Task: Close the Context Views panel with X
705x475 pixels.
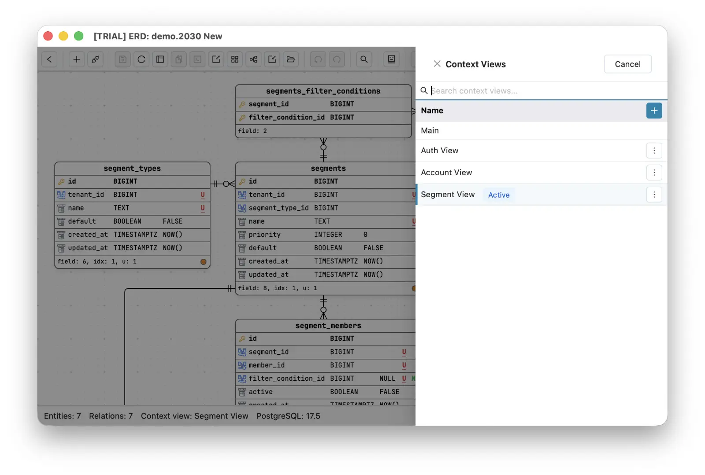Action: coord(437,64)
